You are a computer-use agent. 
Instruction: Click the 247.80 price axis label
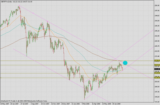[157, 10]
